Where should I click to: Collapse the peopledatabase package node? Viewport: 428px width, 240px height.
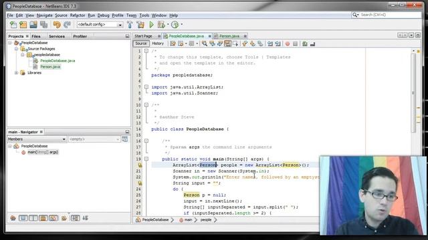[x=23, y=55]
